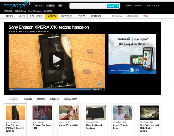Click the small play icon in player bar
The height and width of the screenshot is (136, 174).
(x=10, y=90)
